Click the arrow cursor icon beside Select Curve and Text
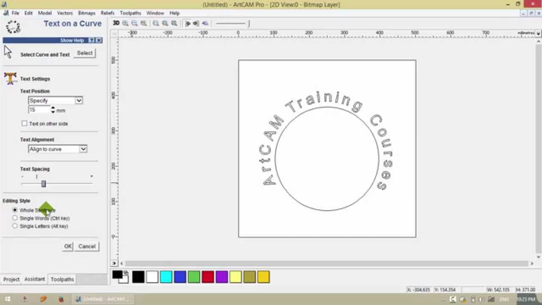This screenshot has height=305, width=542. coord(8,52)
